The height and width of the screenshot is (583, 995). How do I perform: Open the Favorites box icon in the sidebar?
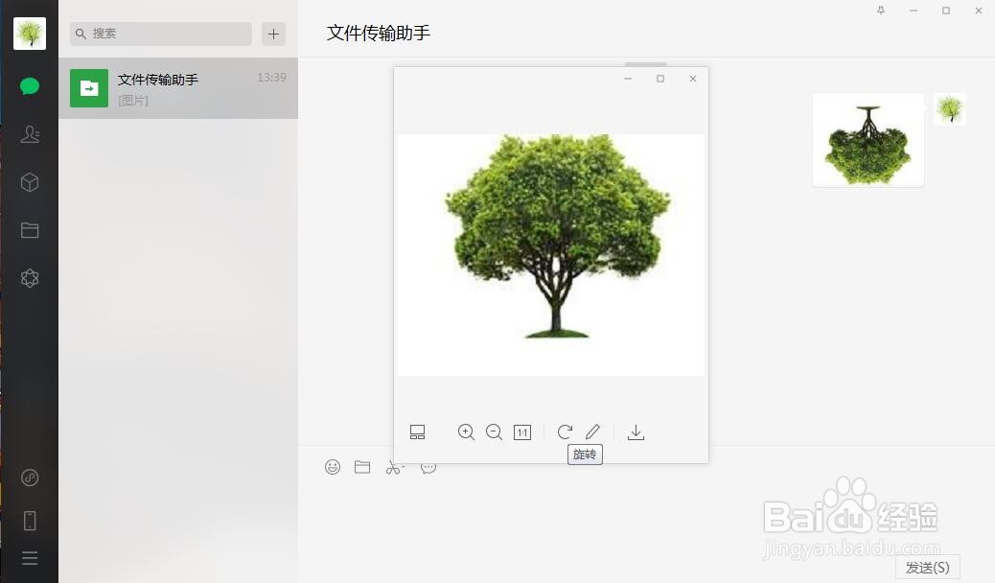(30, 182)
